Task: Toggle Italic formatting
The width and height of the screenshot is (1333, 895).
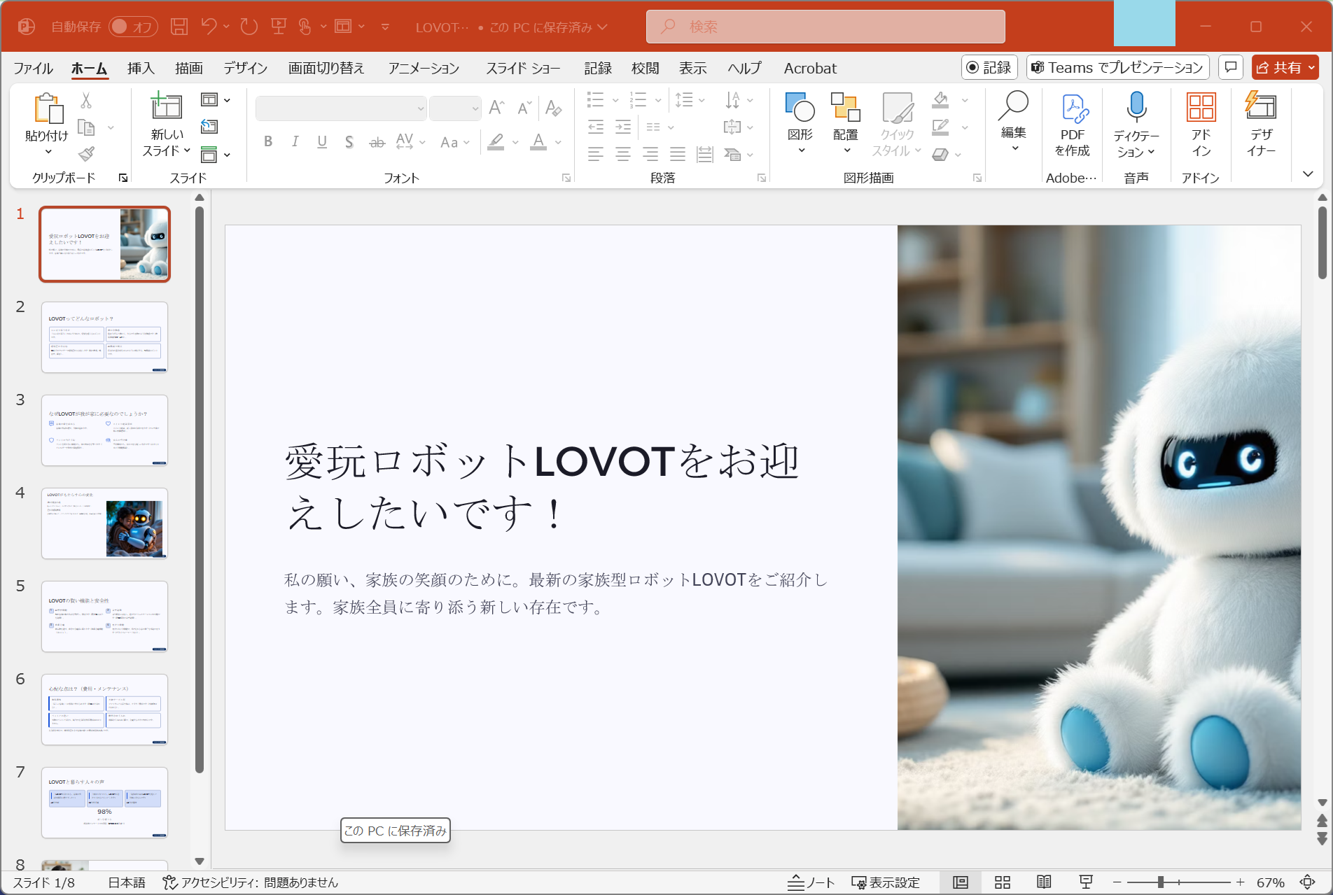Action: tap(295, 142)
